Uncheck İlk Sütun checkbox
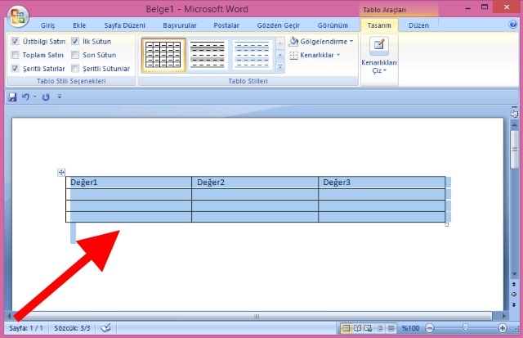The image size is (523, 338). [75, 41]
